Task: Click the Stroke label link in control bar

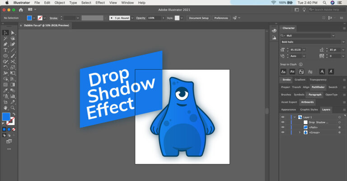Action: [x=54, y=18]
